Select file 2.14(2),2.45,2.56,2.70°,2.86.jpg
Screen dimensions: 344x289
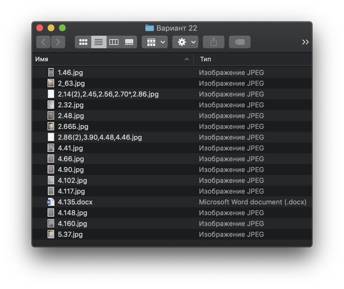pos(172,94)
